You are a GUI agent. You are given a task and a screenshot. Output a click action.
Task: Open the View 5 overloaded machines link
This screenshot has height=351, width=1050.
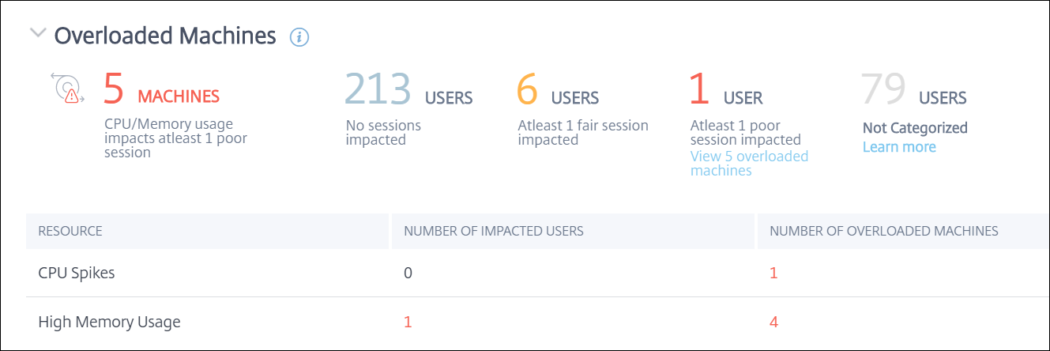click(x=748, y=163)
